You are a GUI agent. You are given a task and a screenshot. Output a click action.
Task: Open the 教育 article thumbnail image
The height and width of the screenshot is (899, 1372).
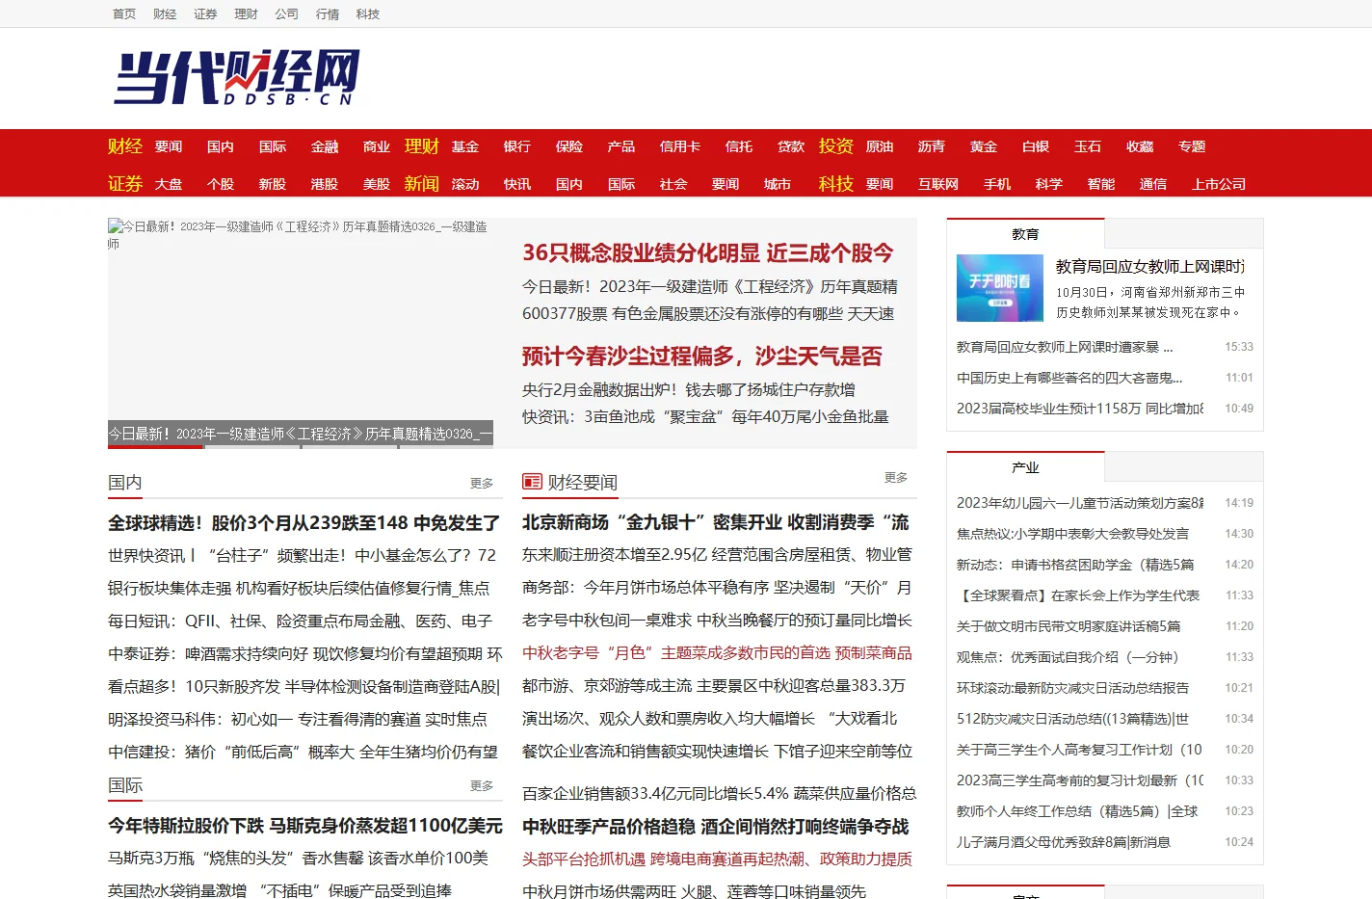pos(999,288)
